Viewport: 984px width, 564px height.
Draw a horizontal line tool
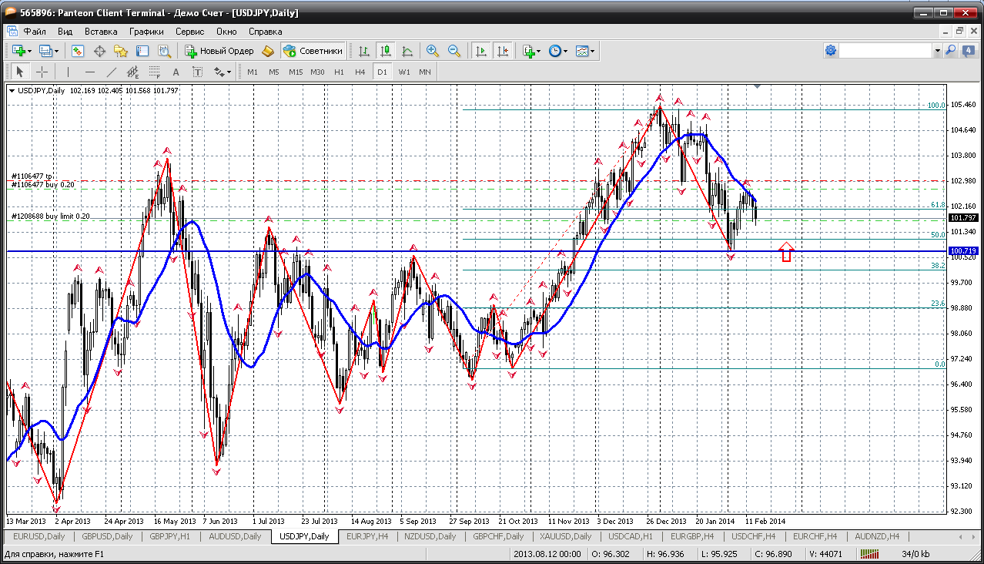(90, 72)
